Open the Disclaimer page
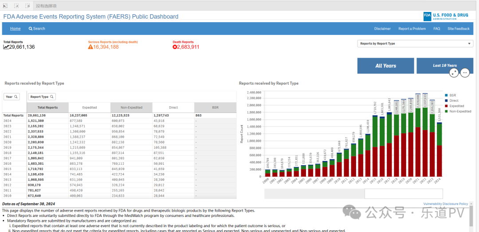The height and width of the screenshot is (232, 479). pos(382,29)
